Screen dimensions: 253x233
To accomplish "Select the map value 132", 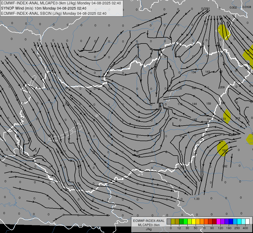I will click(180, 88).
